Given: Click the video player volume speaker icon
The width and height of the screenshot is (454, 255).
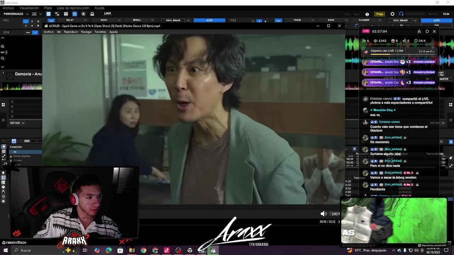Looking at the screenshot, I should coord(323,214).
